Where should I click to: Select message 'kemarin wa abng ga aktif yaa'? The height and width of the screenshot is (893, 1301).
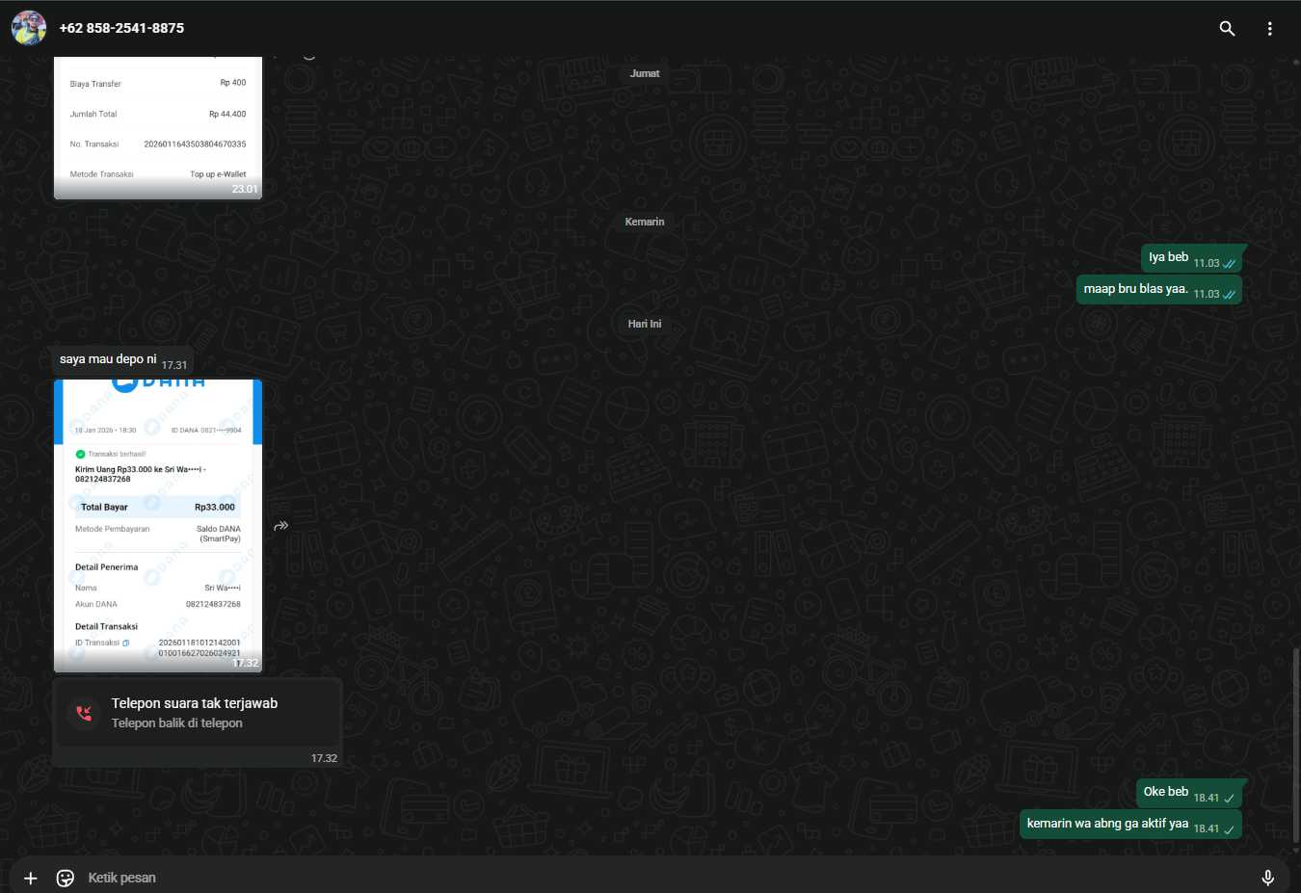pos(1131,825)
